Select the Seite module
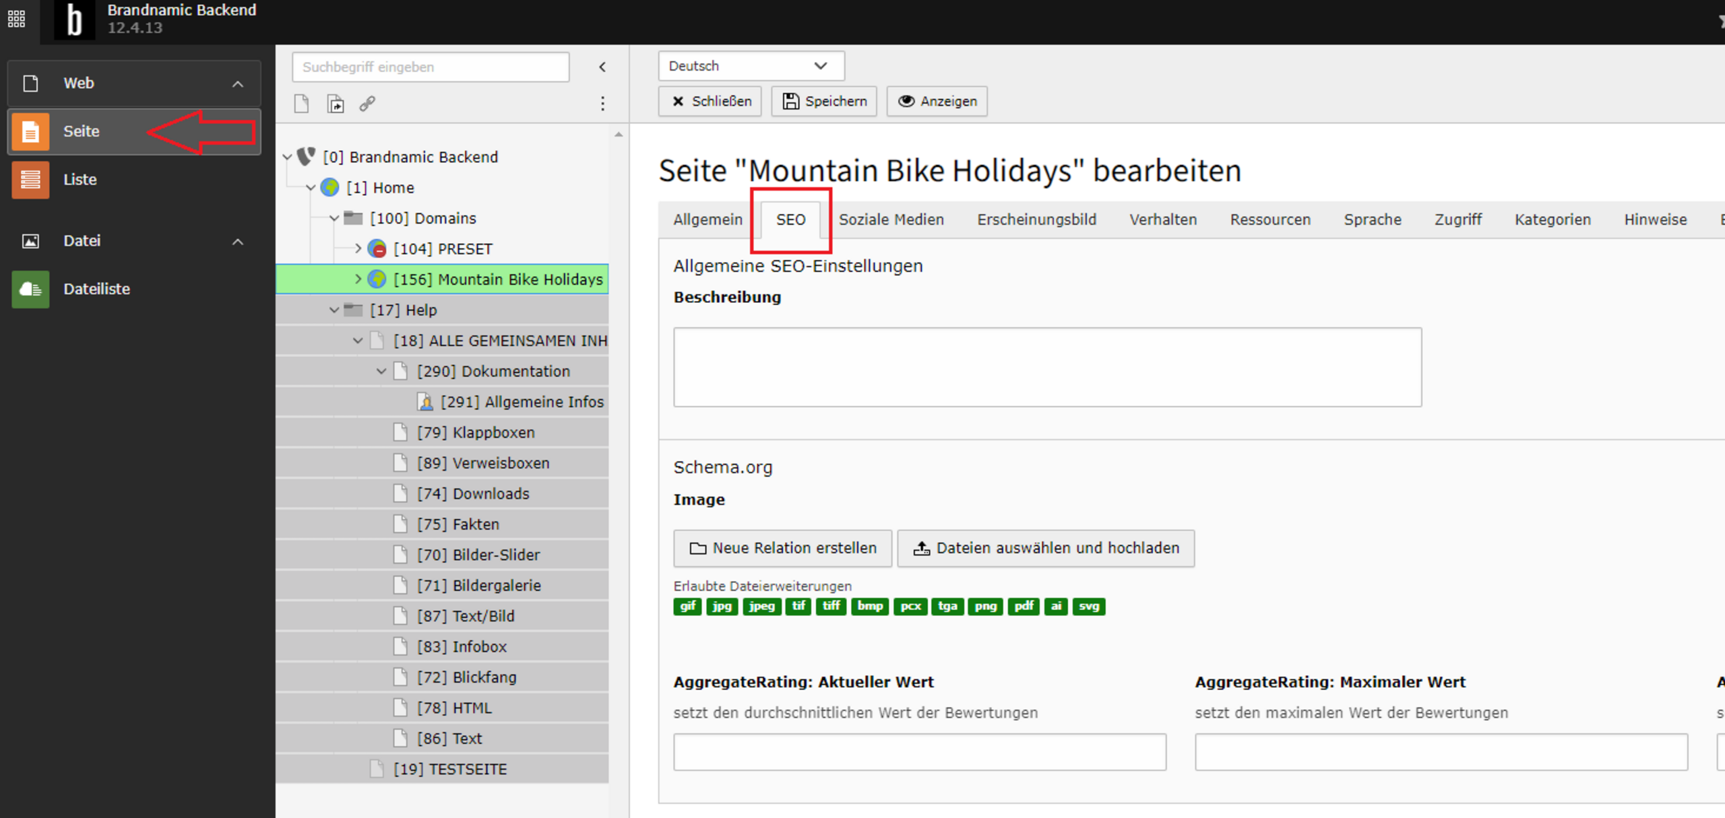This screenshot has height=818, width=1725. 81,131
